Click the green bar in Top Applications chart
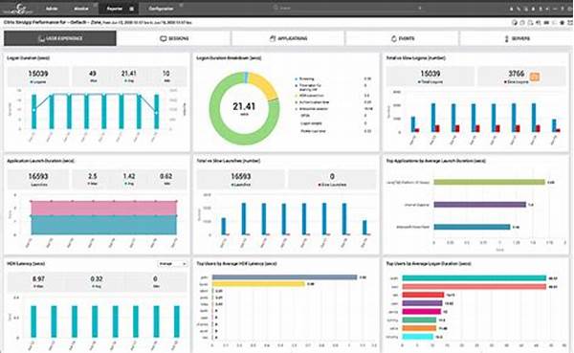This screenshot has height=353, width=574. pos(489,182)
